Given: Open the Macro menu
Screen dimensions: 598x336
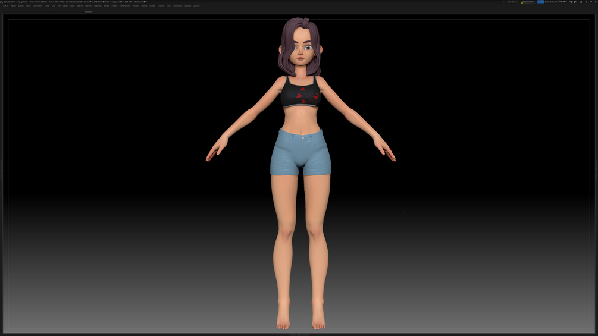Looking at the screenshot, I should pyautogui.click(x=80, y=6).
